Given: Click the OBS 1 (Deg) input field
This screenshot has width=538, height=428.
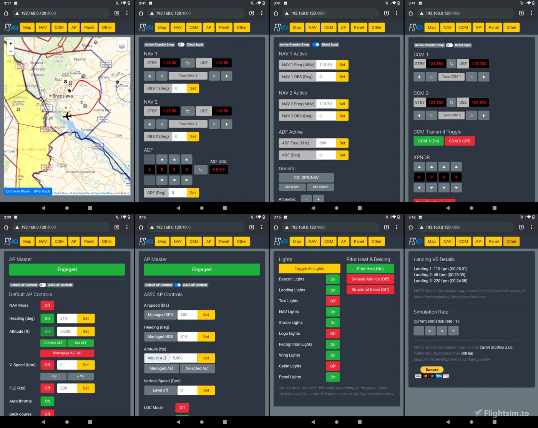Looking at the screenshot, I should 179,88.
